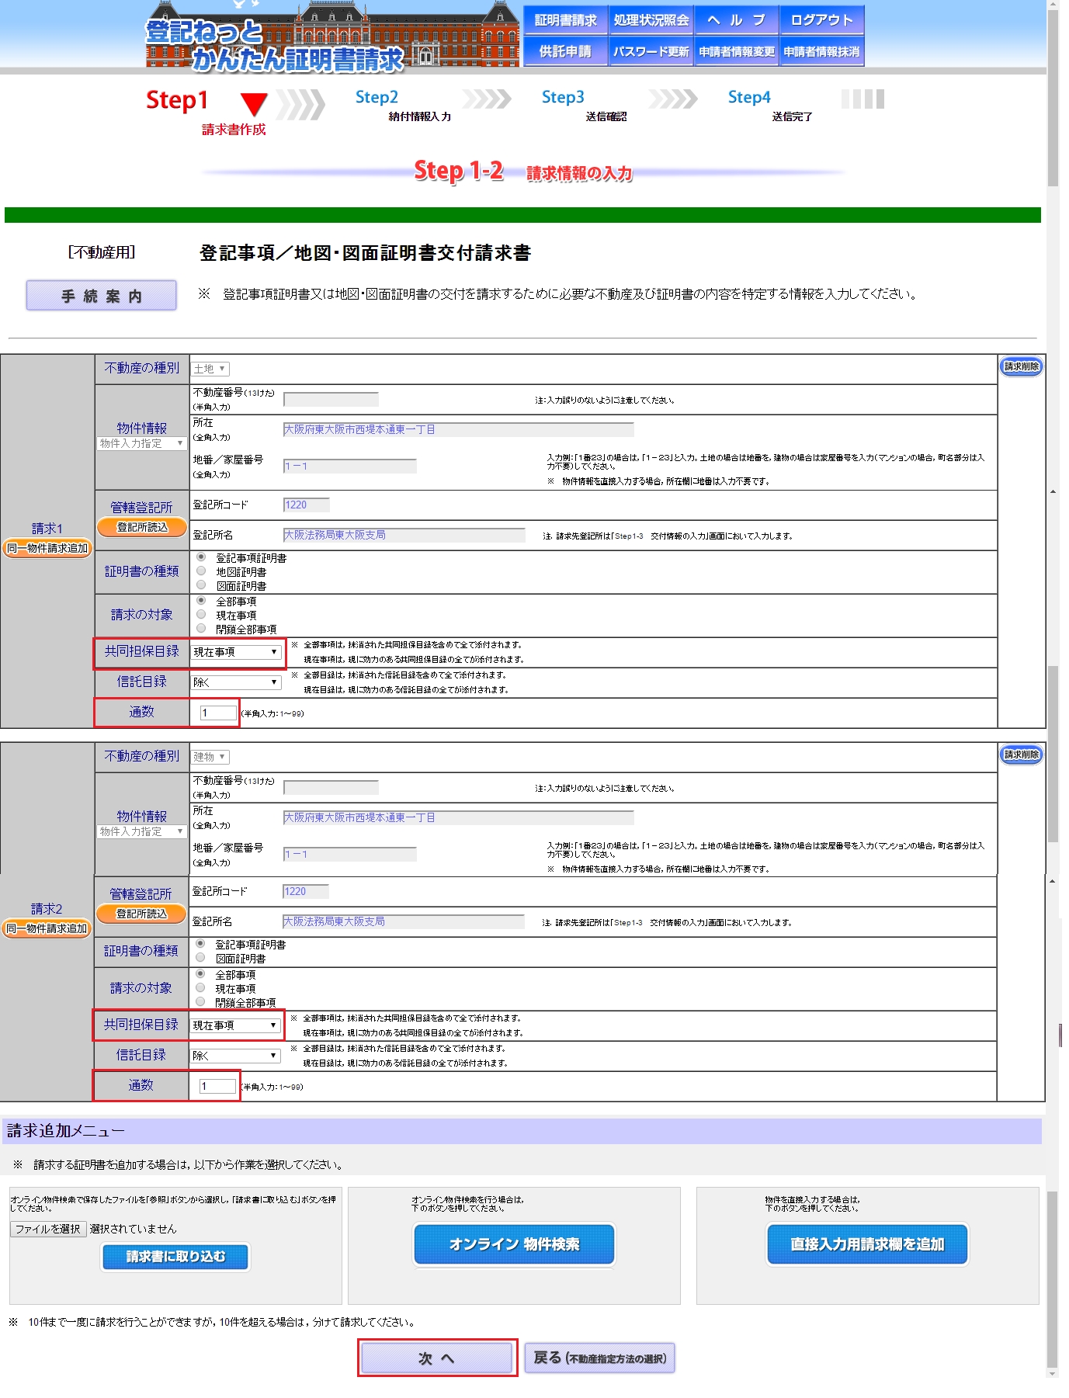
Task: Click 同一物件請求追加 under 請求2
Action: pos(47,928)
